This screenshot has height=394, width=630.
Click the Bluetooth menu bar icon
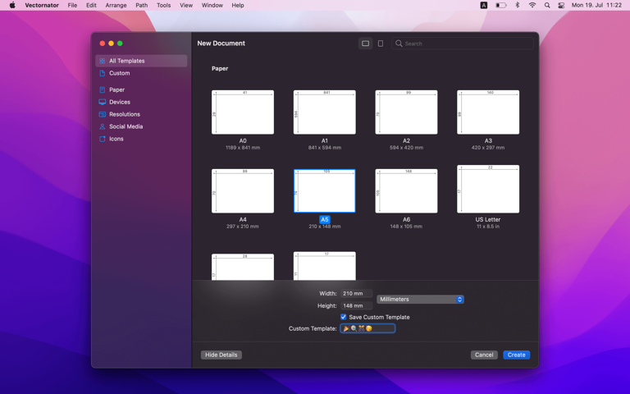[x=518, y=5]
